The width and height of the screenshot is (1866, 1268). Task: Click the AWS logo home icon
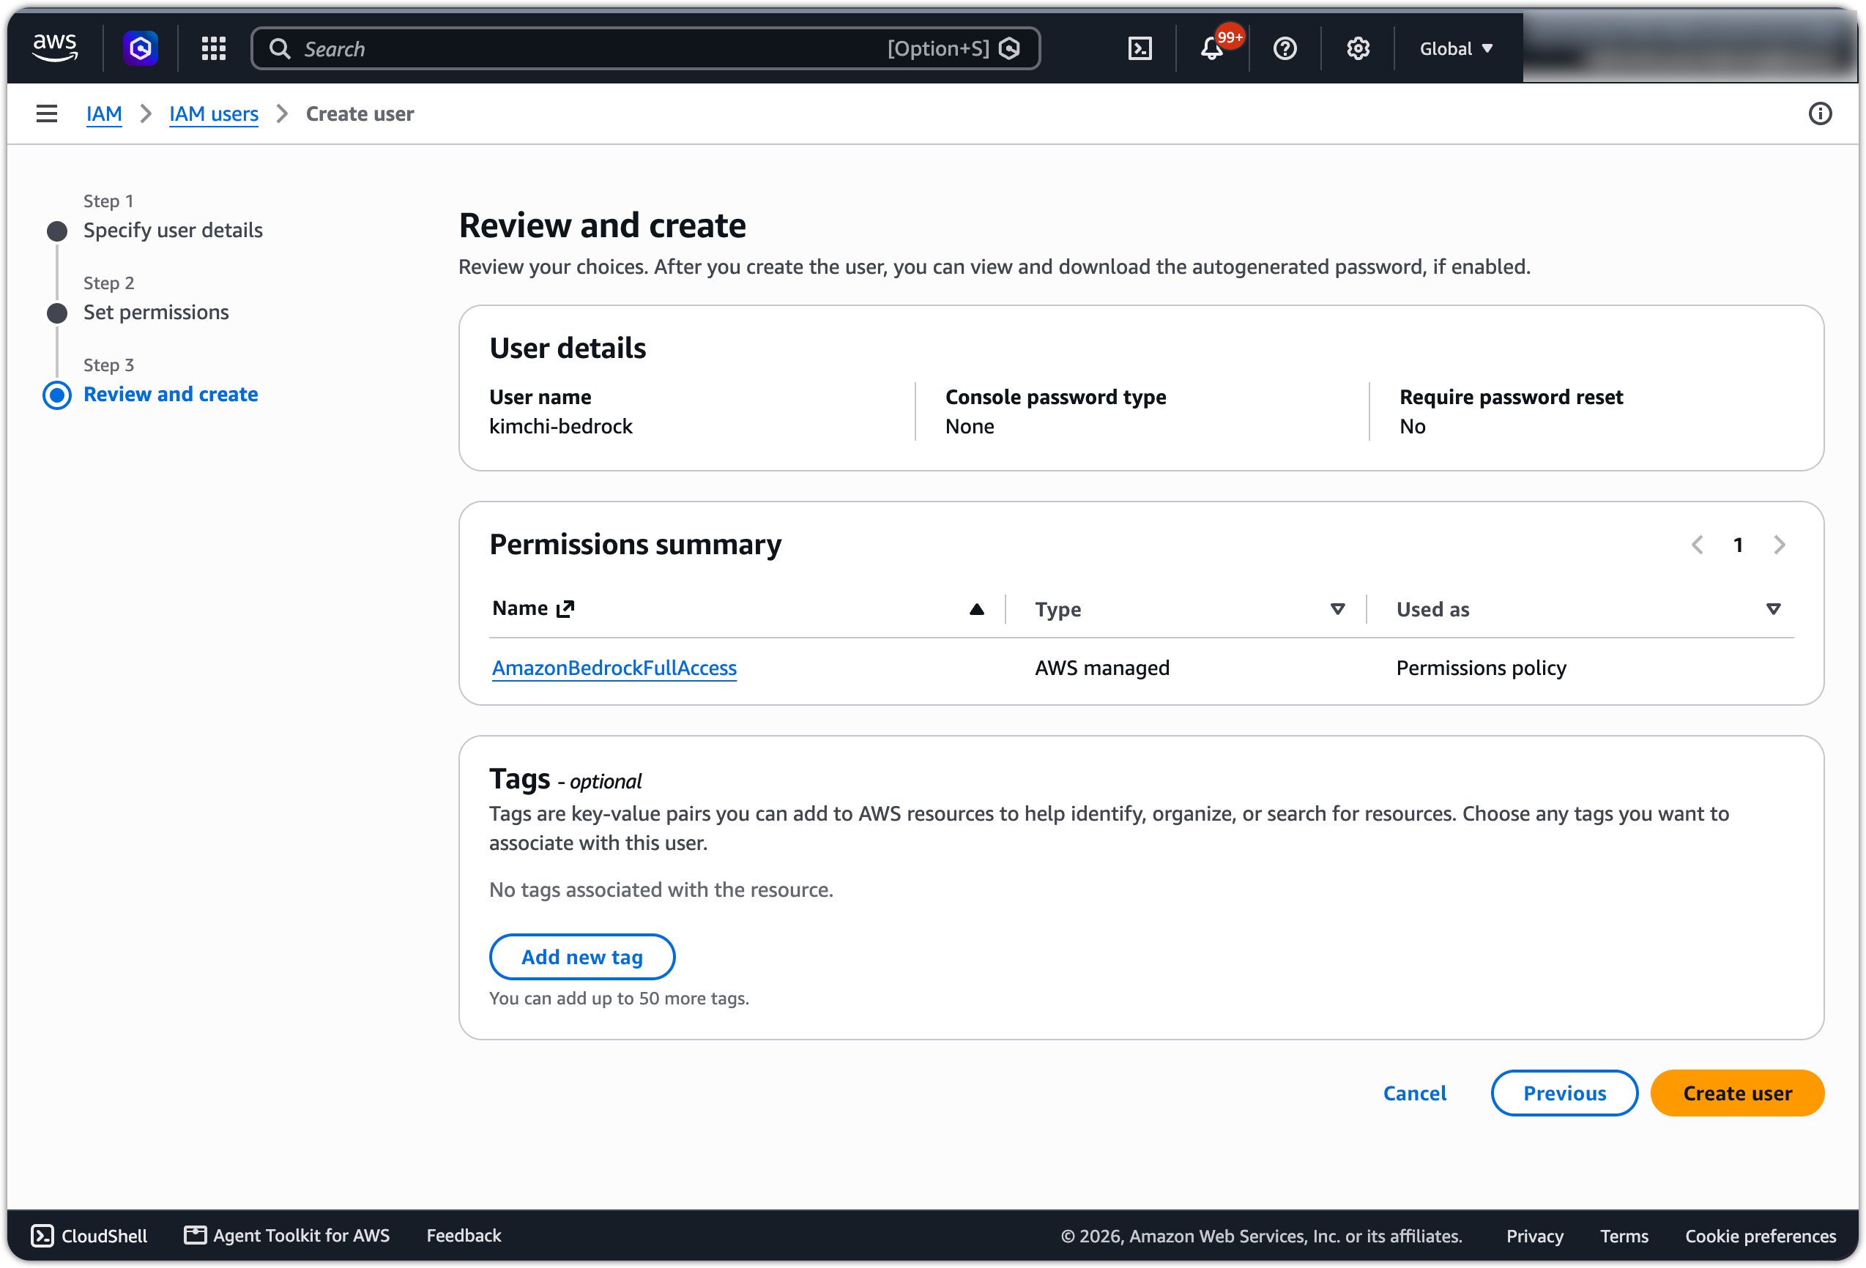click(55, 48)
